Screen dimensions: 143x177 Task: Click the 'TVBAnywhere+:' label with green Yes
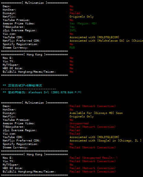point(14,27)
